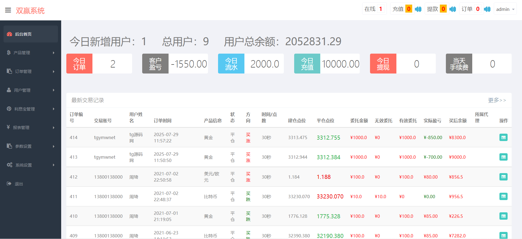Image resolution: width=522 pixels, height=239 pixels.
Task: Toggle the withdrawal (提款) sound speaker icon
Action: (x=453, y=9)
